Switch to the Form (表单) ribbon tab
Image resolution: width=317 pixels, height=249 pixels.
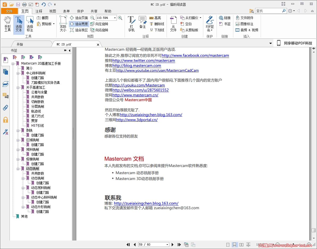point(66,11)
